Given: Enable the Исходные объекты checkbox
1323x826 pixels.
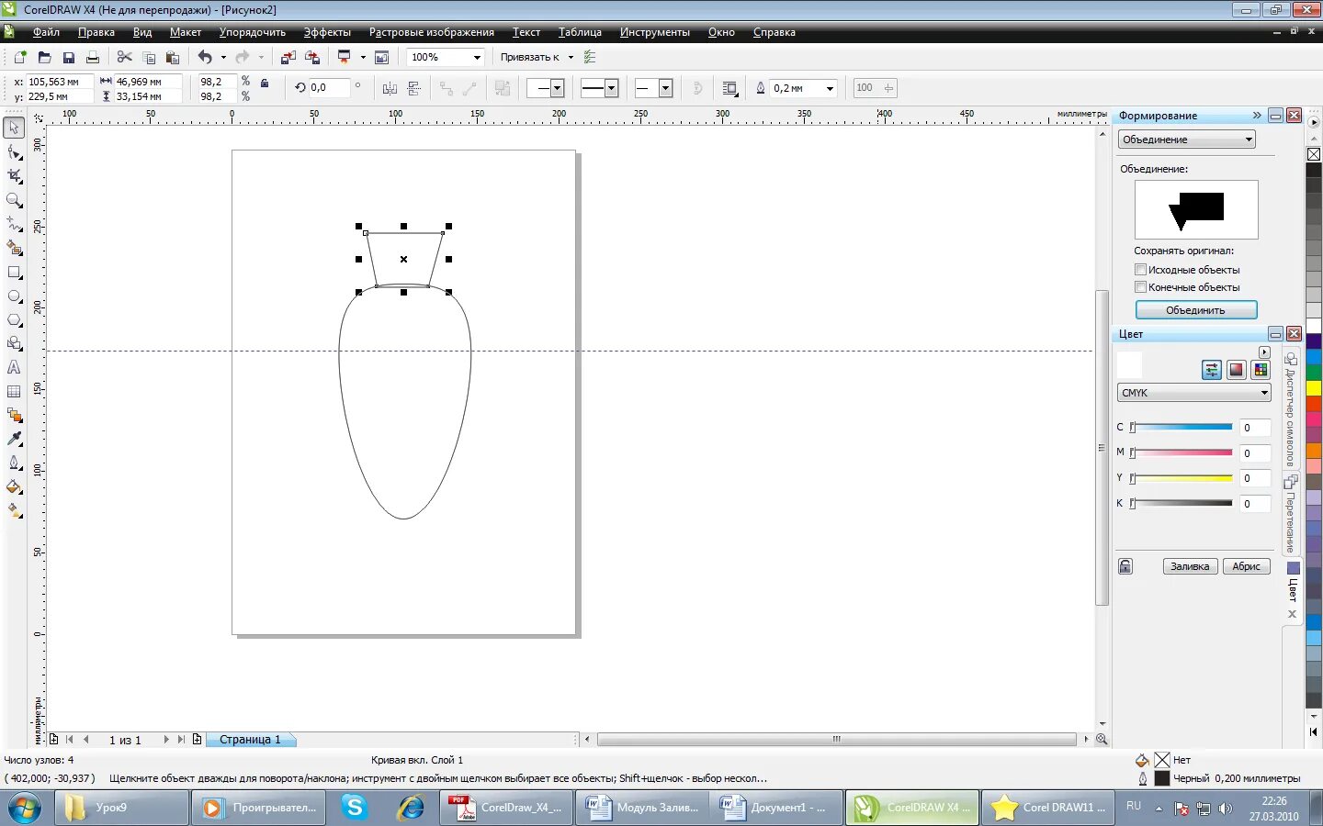Looking at the screenshot, I should pyautogui.click(x=1140, y=270).
